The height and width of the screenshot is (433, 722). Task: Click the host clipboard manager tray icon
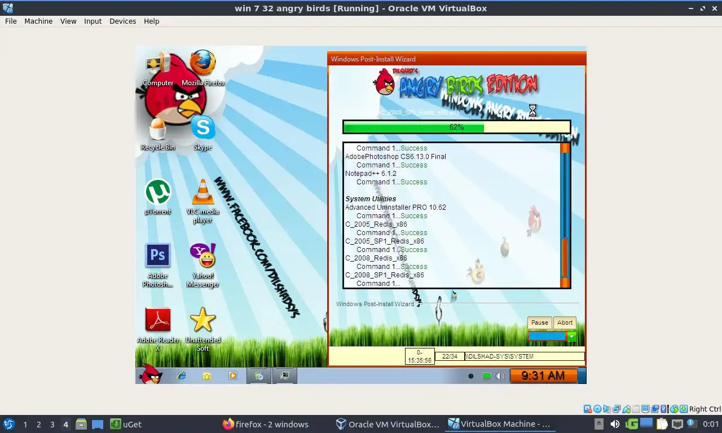coord(662,424)
